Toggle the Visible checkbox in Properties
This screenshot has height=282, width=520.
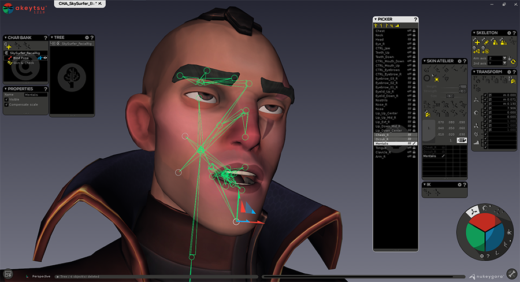coord(6,99)
